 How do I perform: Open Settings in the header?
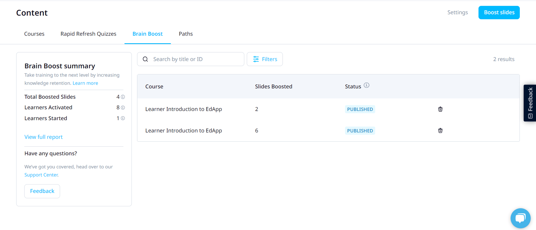click(x=457, y=12)
